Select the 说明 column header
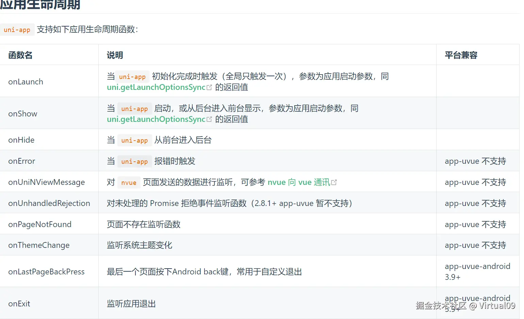 pyautogui.click(x=115, y=55)
